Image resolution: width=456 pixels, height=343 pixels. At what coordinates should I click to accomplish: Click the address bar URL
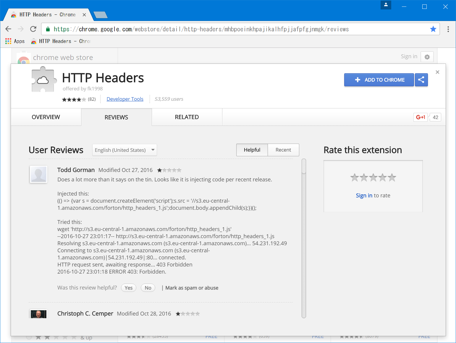201,29
